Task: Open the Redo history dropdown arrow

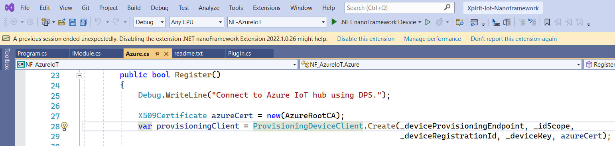Action: [x=125, y=22]
